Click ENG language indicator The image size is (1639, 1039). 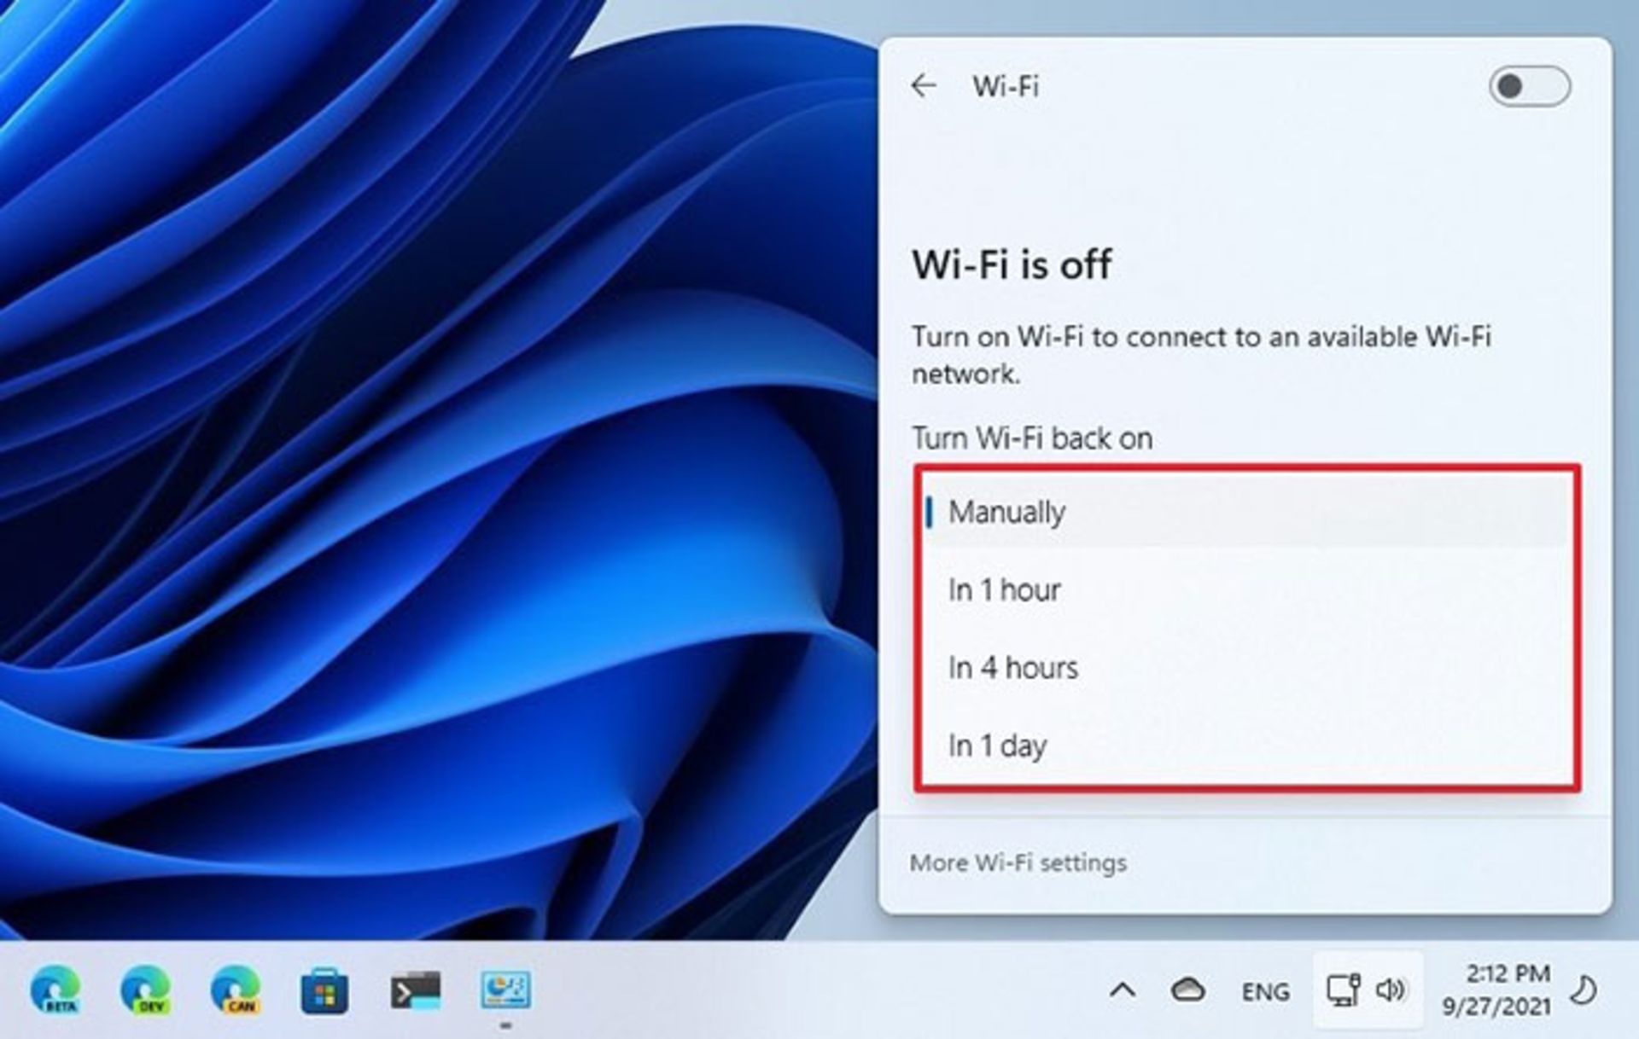(1265, 991)
